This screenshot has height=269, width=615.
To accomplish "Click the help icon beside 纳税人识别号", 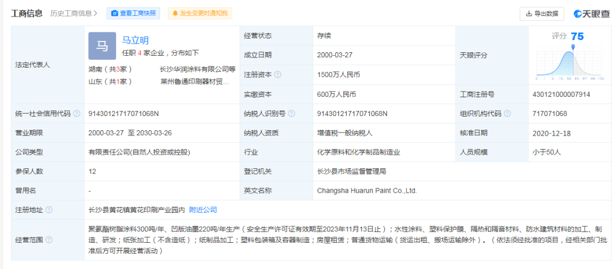I will (x=292, y=114).
